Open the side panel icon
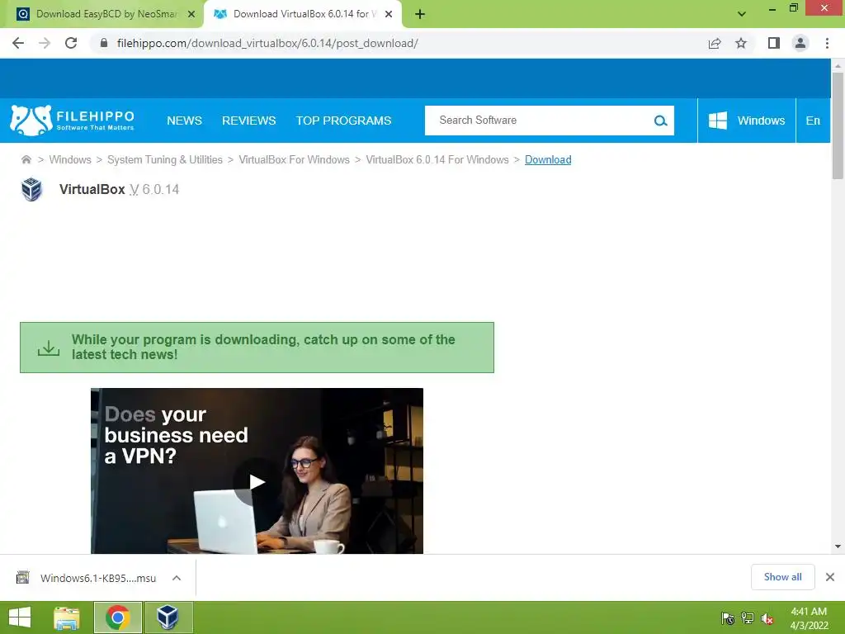This screenshot has width=845, height=634. point(774,43)
